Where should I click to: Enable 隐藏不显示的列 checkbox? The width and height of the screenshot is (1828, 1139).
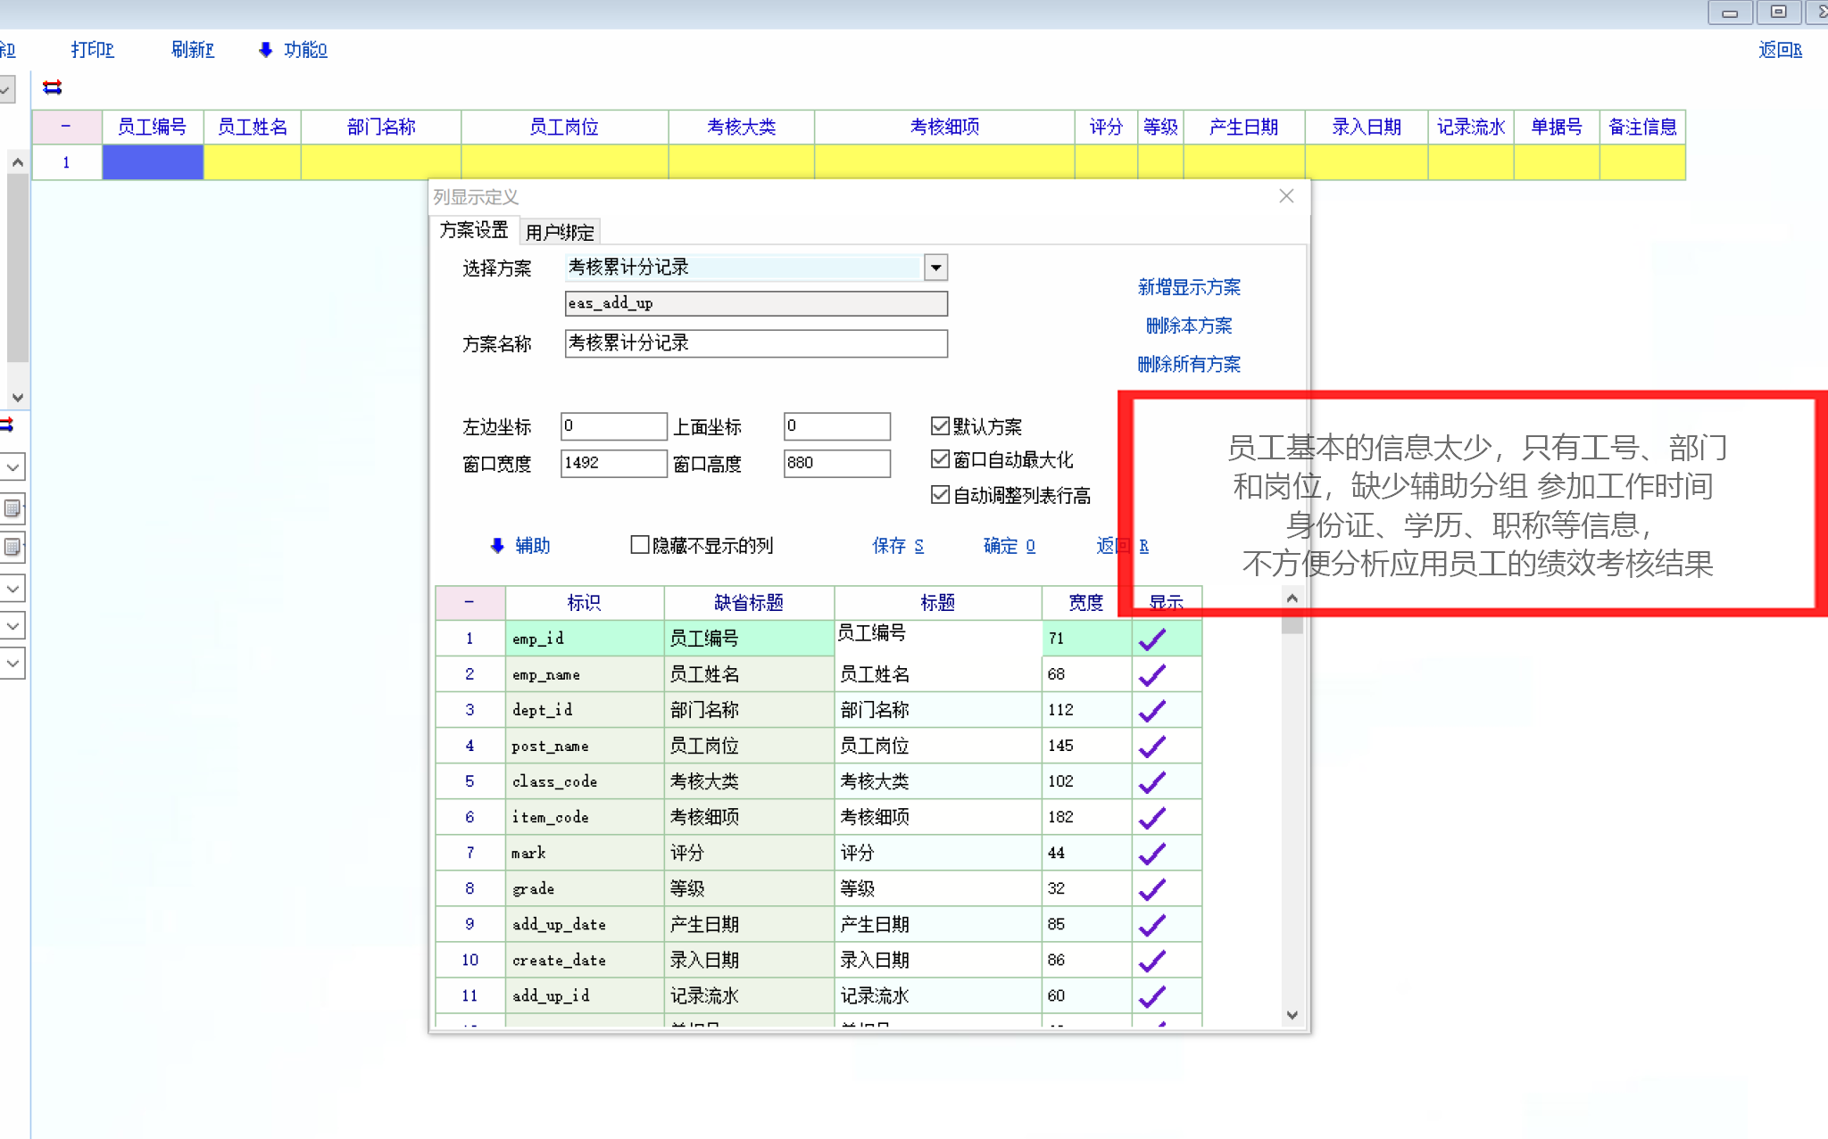click(x=639, y=545)
